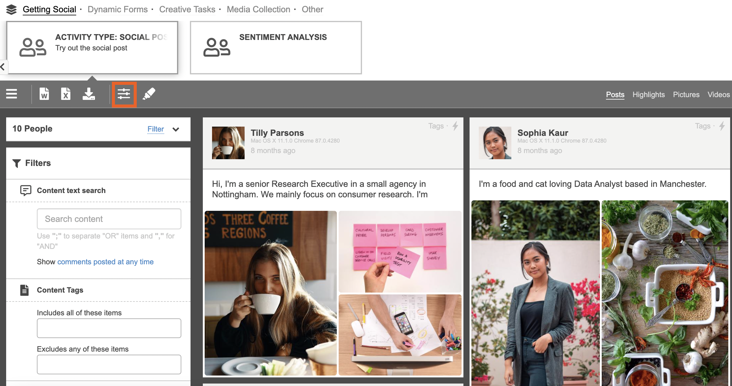The image size is (732, 386).
Task: Expand the 10 People chevron dropdown
Action: (x=176, y=129)
